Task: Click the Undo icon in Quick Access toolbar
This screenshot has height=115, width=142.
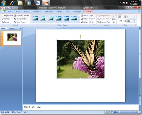Action: 11,8
